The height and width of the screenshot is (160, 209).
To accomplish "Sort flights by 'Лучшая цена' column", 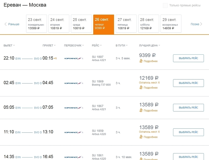I will [150, 46].
